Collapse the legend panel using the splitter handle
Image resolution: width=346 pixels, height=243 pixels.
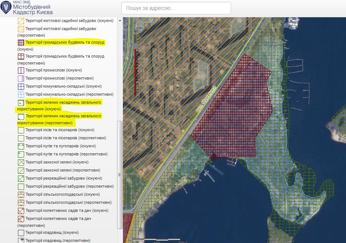120,175
